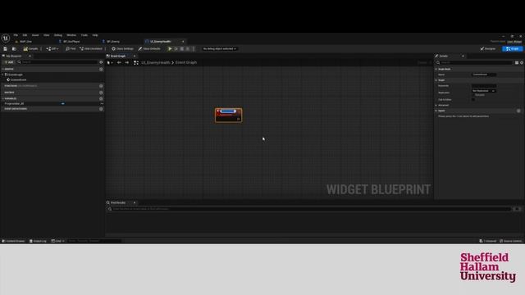Close the UI_EnemyHealth tab
The height and width of the screenshot is (295, 525).
tap(183, 42)
